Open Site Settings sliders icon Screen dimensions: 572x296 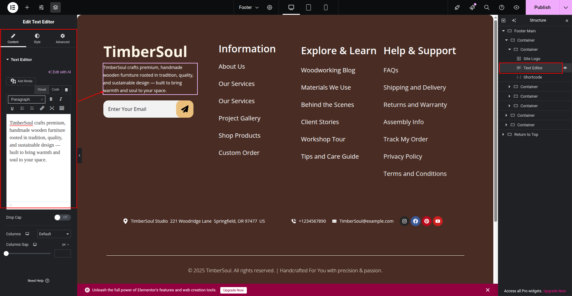[x=41, y=7]
